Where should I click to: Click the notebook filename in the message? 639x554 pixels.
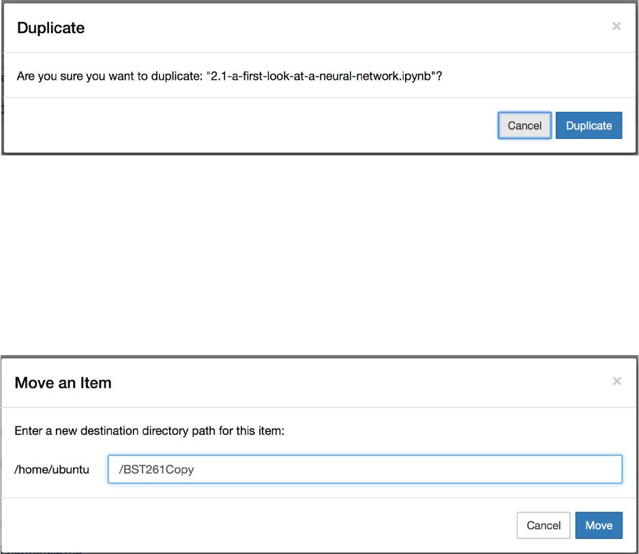[x=321, y=76]
